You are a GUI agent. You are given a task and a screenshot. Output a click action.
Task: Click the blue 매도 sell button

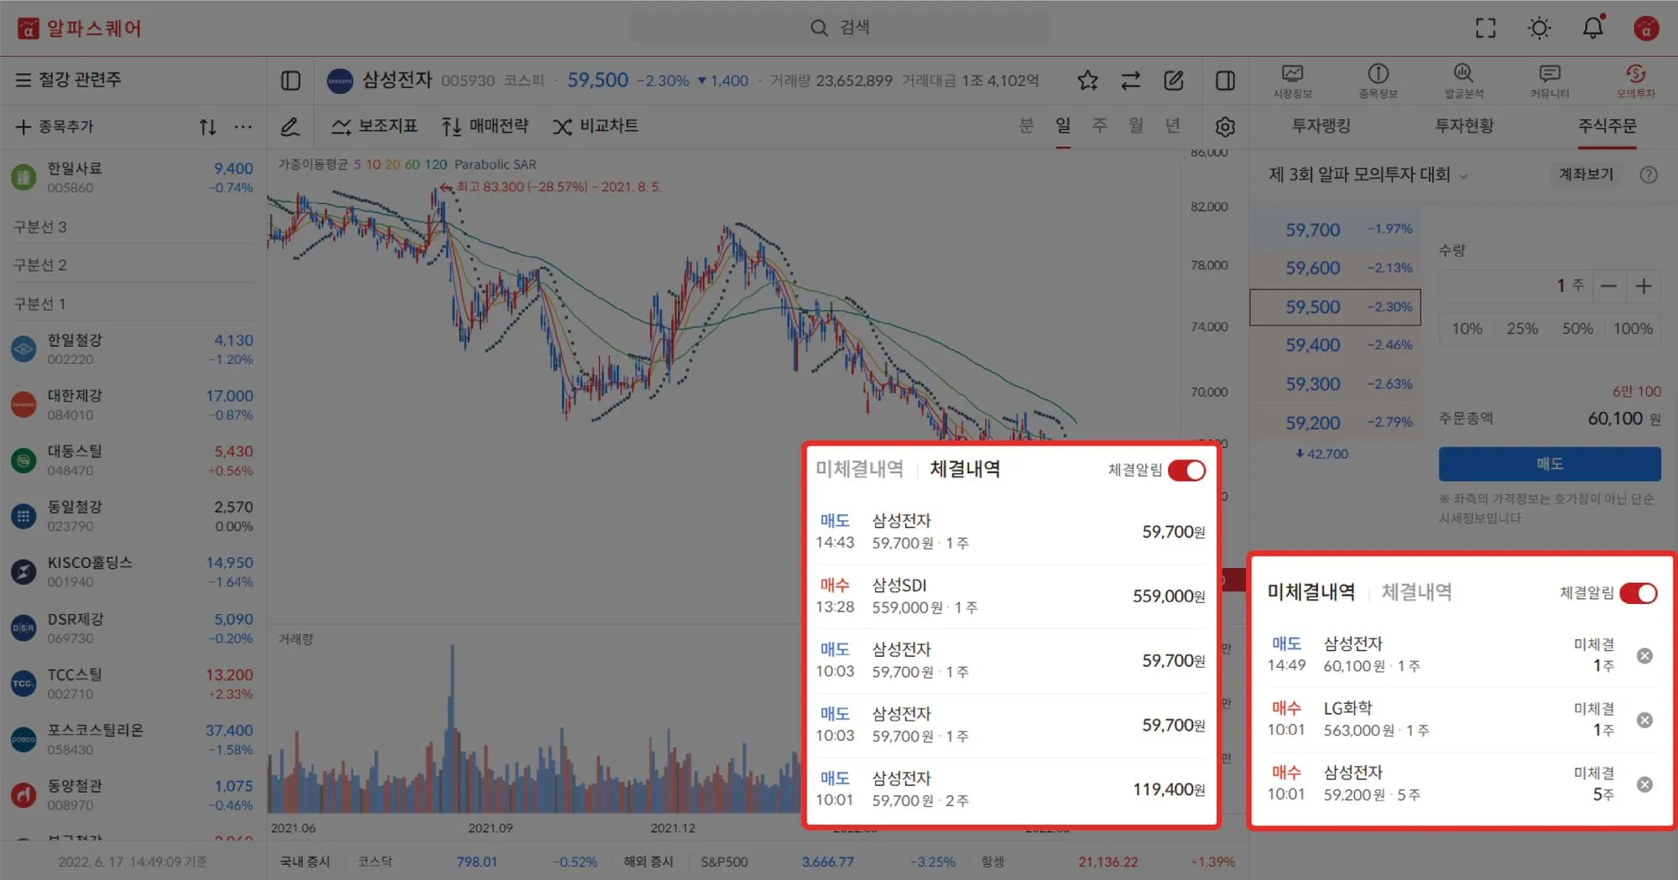pyautogui.click(x=1550, y=464)
